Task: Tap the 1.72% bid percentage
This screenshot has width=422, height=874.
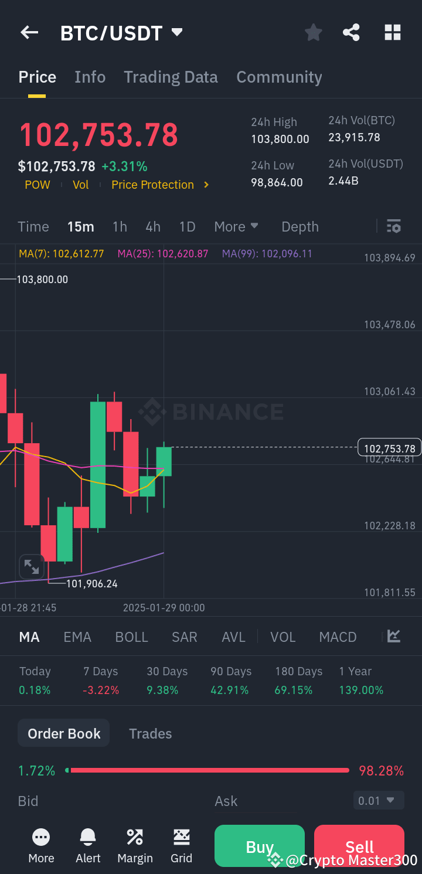Action: coord(36,770)
